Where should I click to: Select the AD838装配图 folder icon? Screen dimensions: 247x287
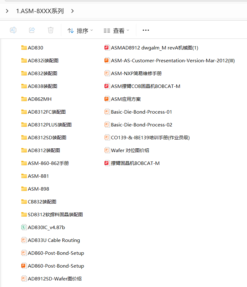click(24, 86)
